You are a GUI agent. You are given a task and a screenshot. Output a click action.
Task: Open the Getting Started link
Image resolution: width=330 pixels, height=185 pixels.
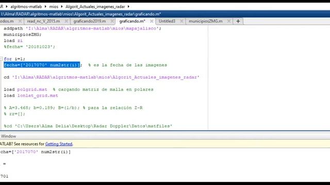59,144
